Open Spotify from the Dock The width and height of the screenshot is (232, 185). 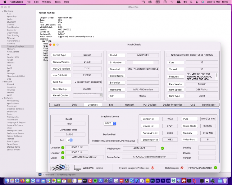pos(95,181)
